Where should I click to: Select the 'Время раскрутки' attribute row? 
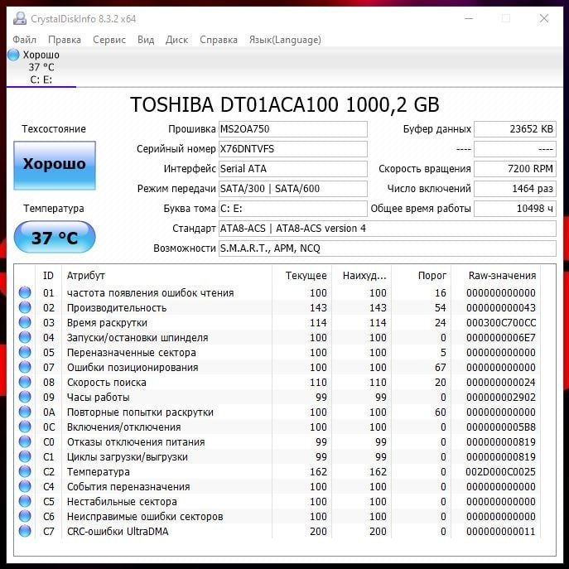[x=278, y=322]
